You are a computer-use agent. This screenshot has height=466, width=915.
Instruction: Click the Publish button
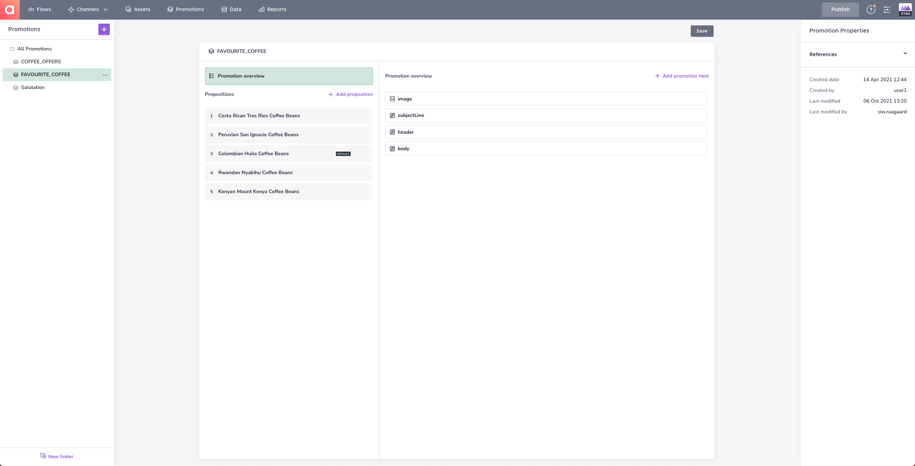tap(840, 9)
